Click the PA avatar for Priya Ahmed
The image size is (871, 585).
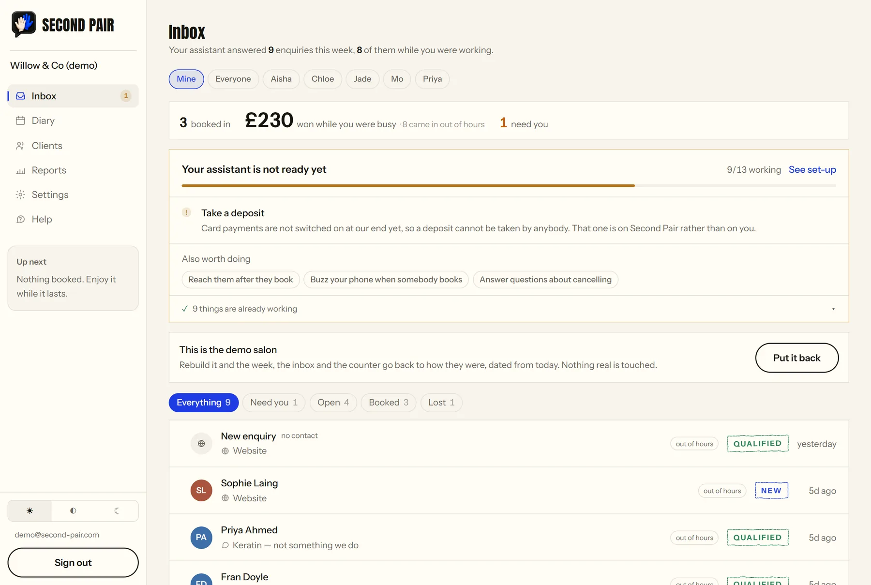pos(201,537)
